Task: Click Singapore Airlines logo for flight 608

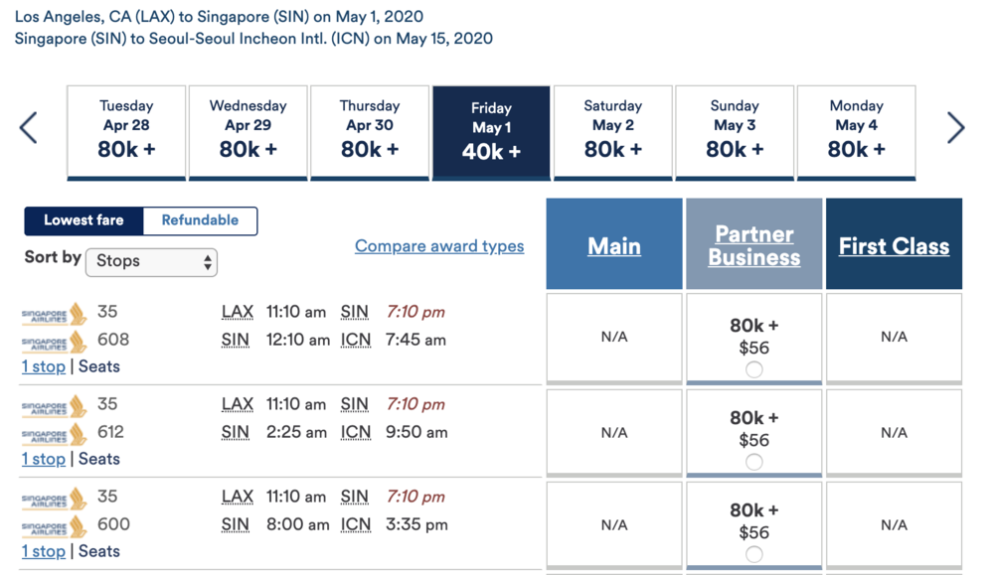Action: 55,341
